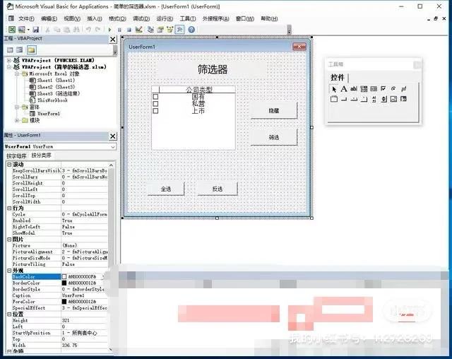Click the Insert UserForm toolbar icon
This screenshot has height=359, width=452.
[22, 30]
